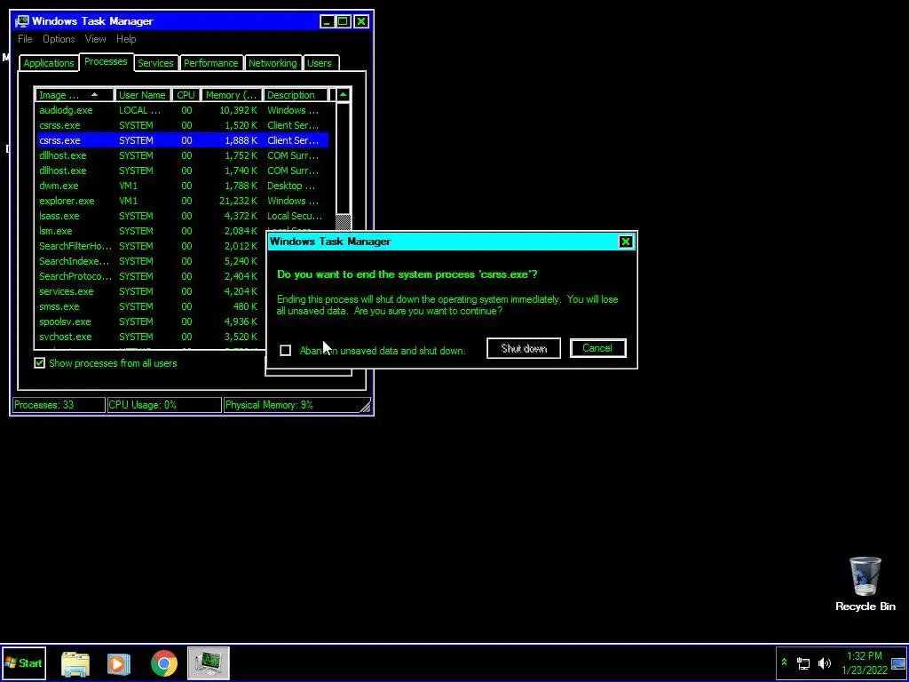Switch to the Services tab
The height and width of the screenshot is (682, 909).
[155, 63]
